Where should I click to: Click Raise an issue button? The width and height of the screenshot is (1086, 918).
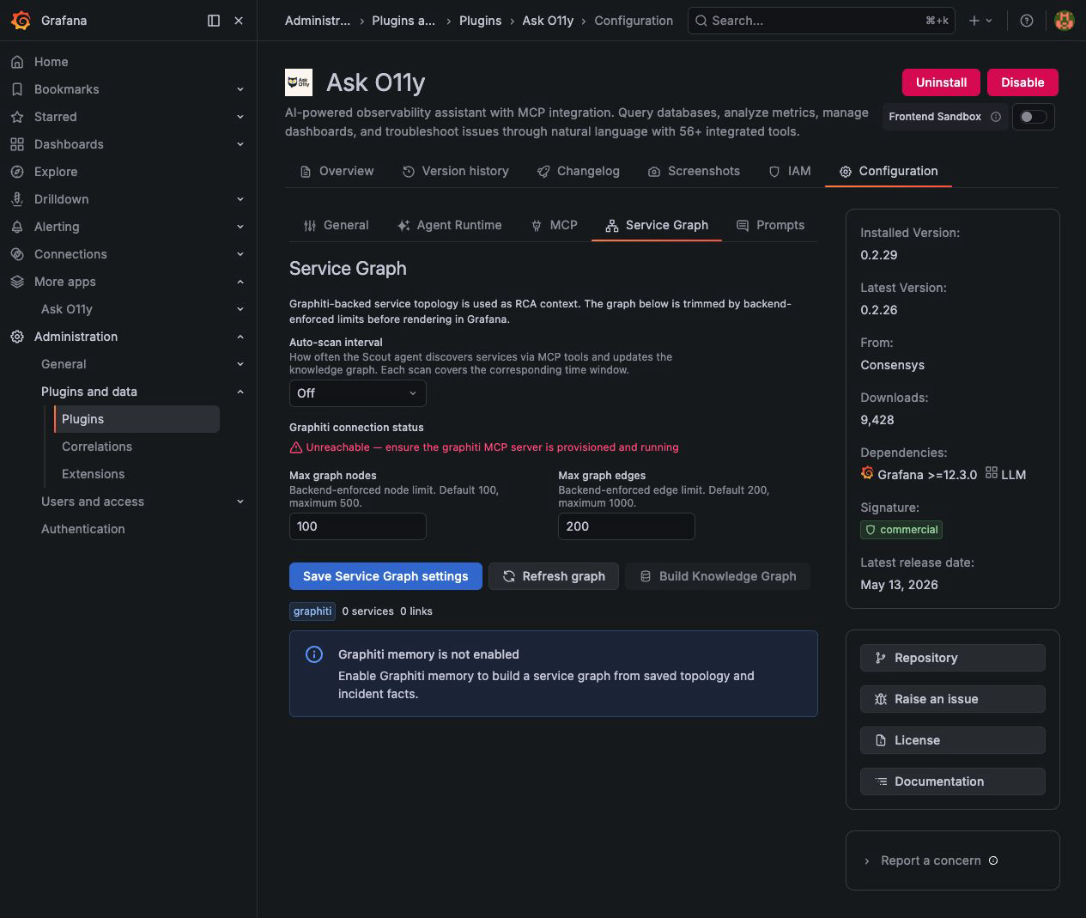(x=953, y=699)
